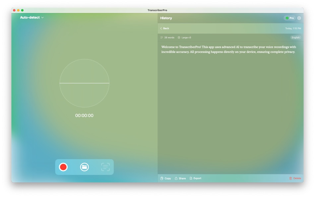Click the 26 words count label
Viewport: 315px width, 197px height.
coord(168,37)
